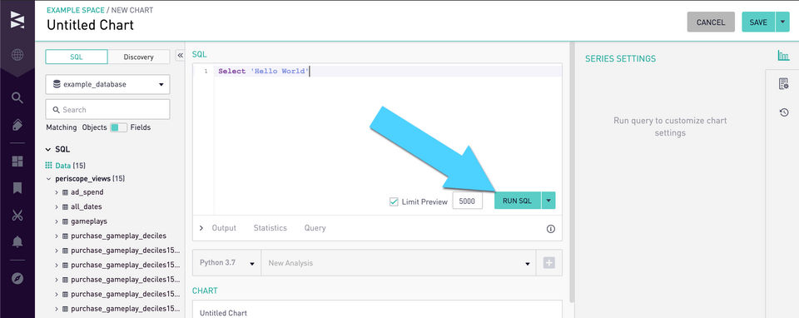Screen dimensions: 799x318
Task: Click the scissors snippets icon
Action: pyautogui.click(x=17, y=215)
